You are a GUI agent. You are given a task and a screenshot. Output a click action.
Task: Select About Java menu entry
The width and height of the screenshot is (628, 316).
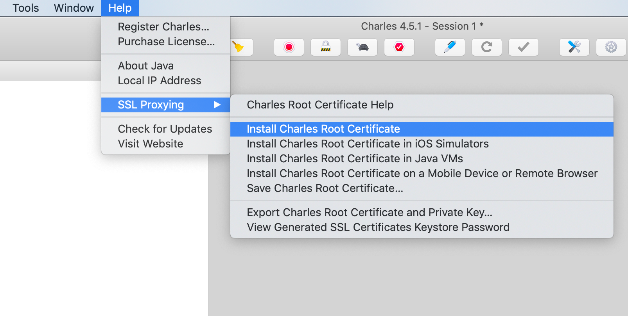click(166, 66)
